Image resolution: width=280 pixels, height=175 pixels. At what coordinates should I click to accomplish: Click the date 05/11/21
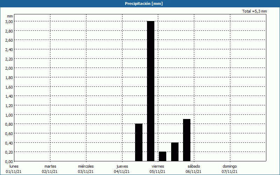pos(157,171)
